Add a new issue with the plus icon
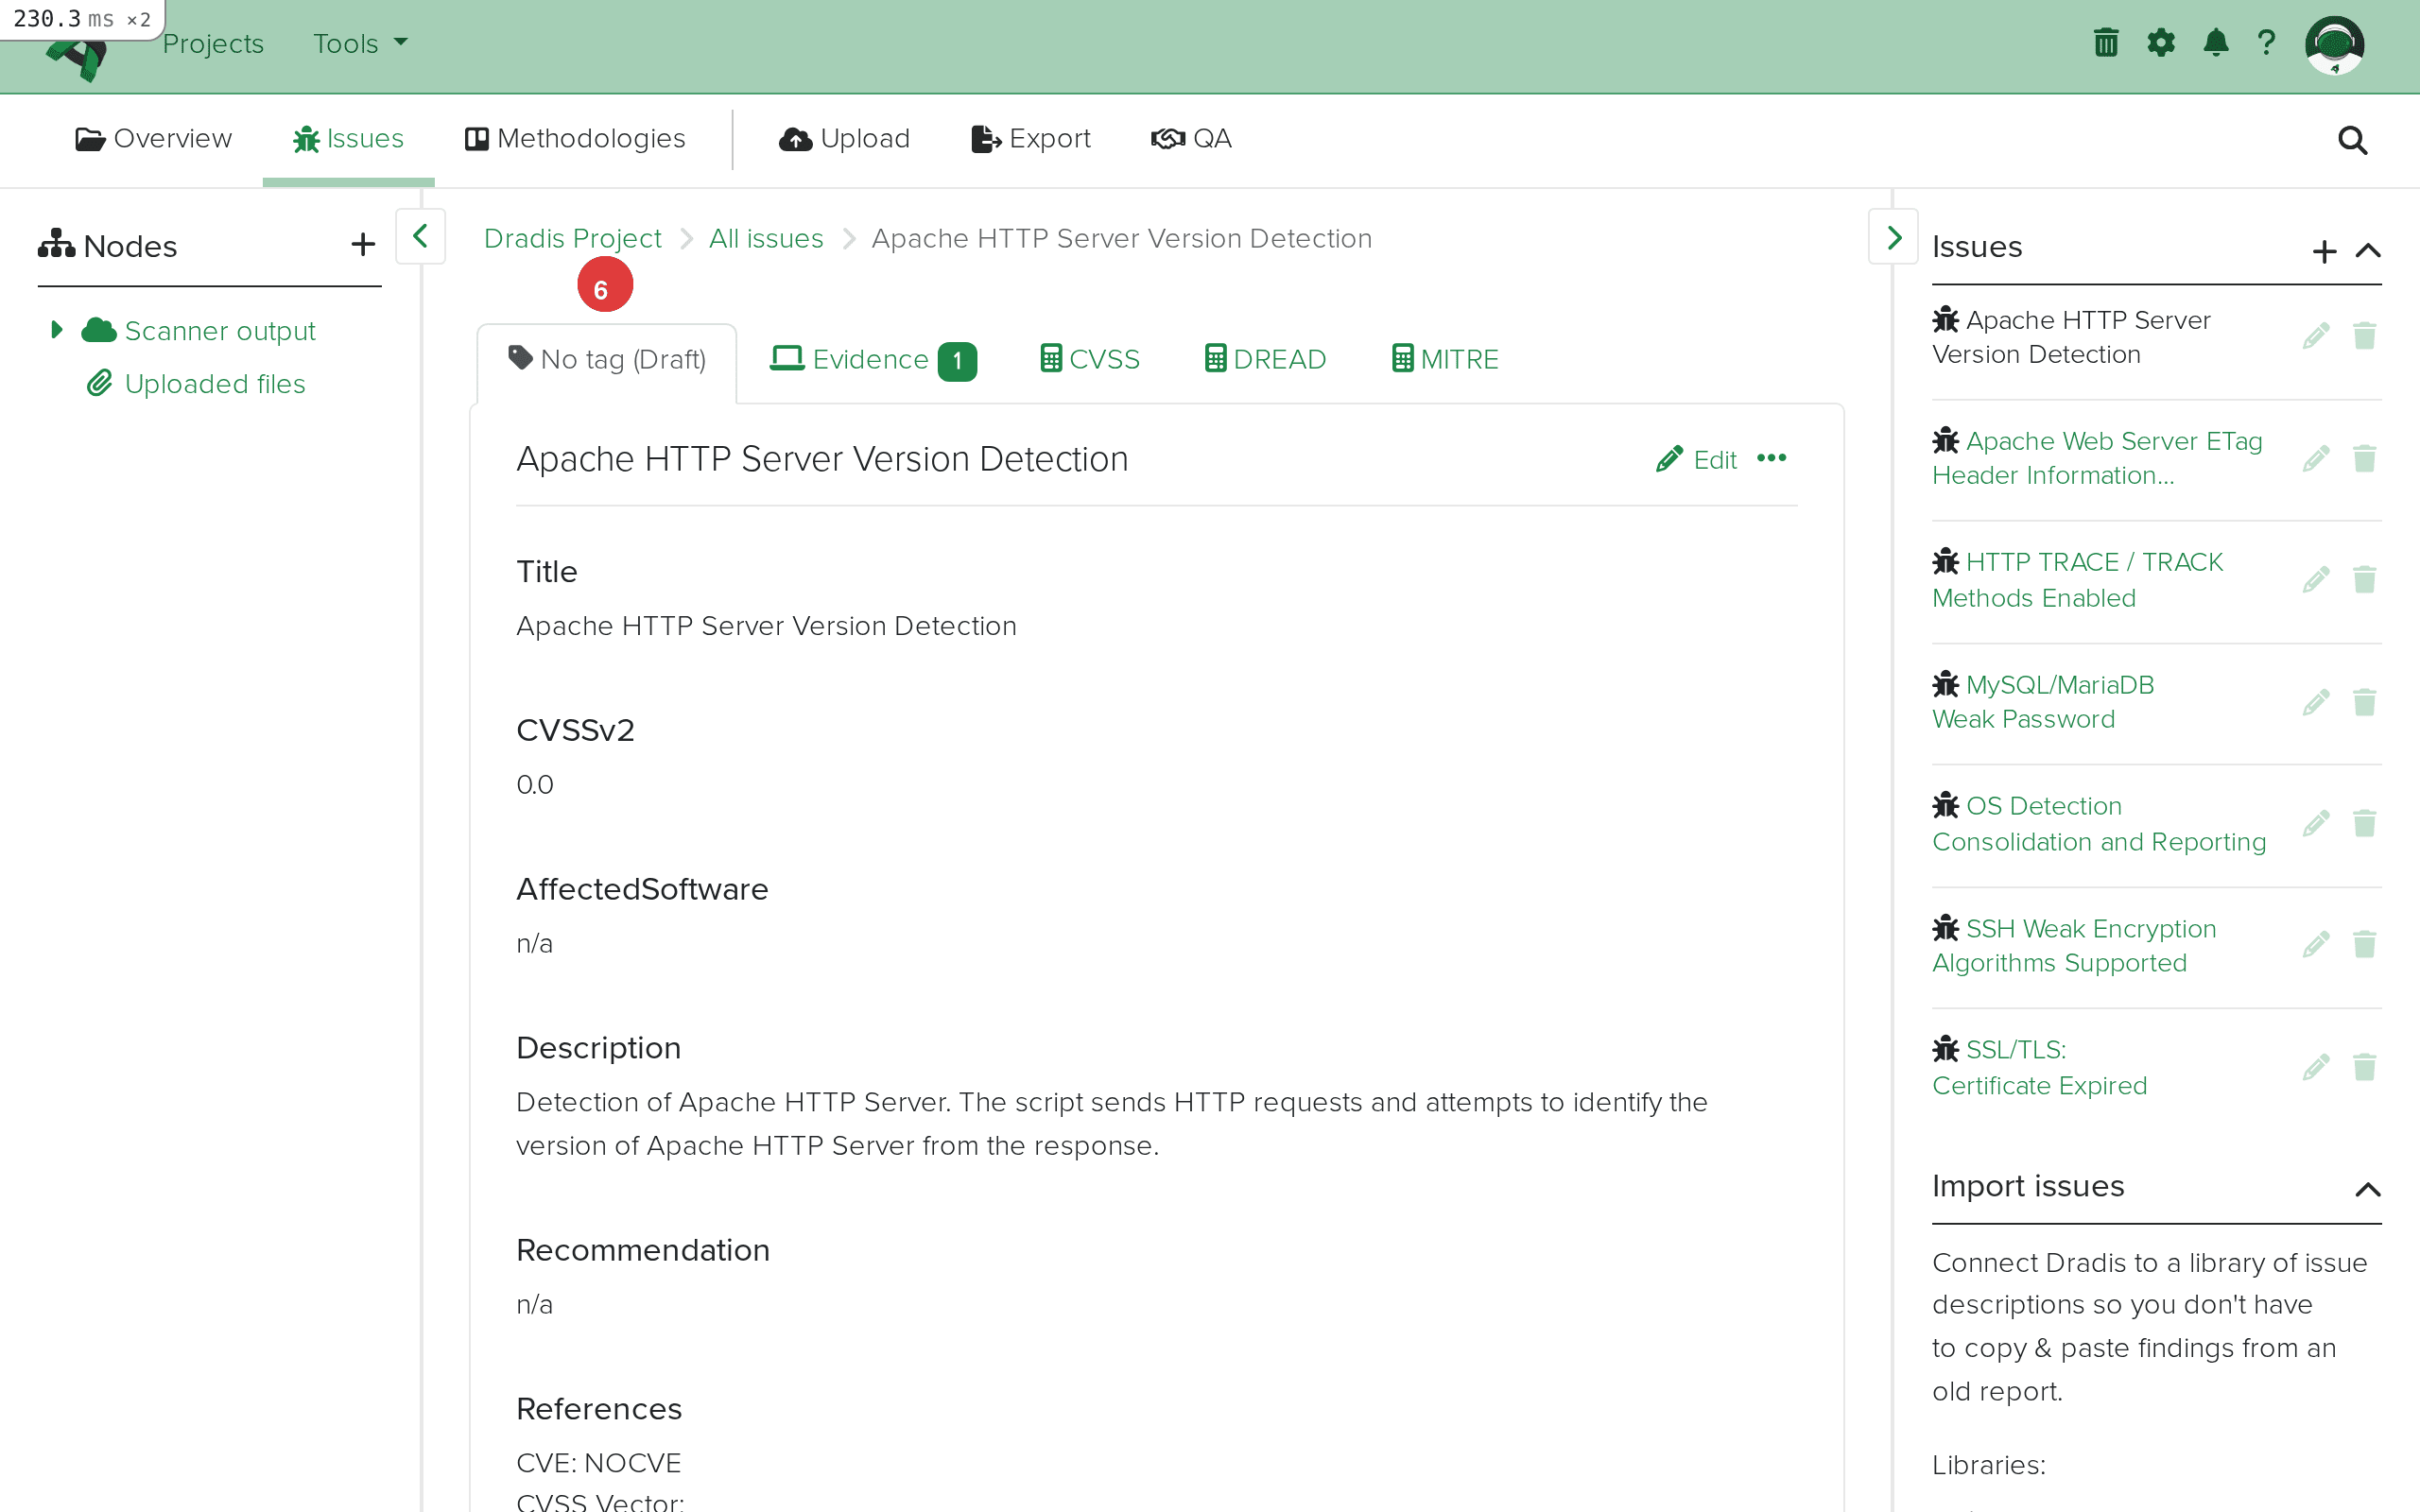Image resolution: width=2420 pixels, height=1512 pixels. click(x=2324, y=251)
